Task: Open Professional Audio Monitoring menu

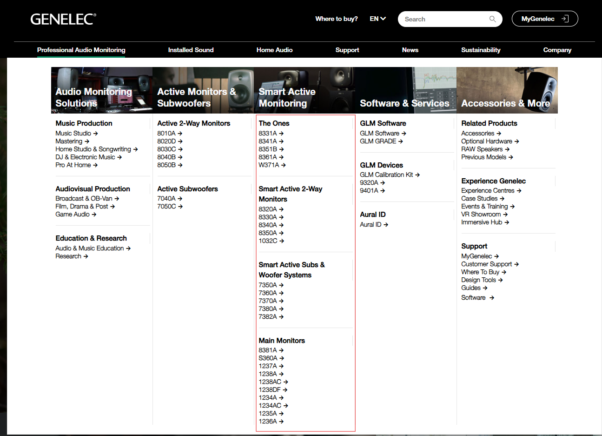Action: 81,50
